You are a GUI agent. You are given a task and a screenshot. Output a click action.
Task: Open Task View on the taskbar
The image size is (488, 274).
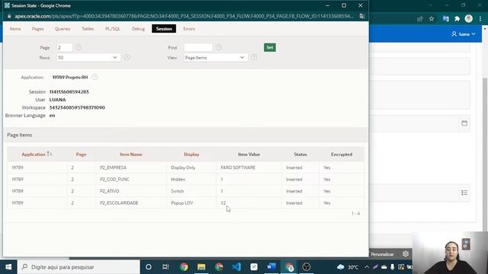point(165,267)
